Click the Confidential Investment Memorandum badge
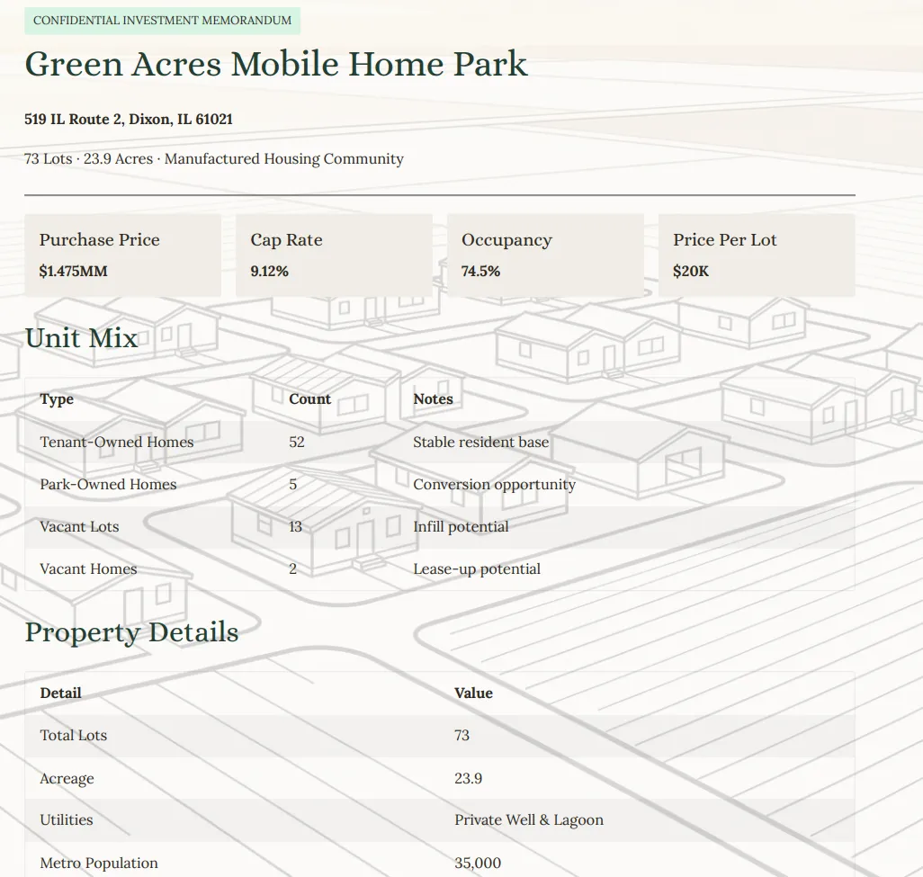Image resolution: width=923 pixels, height=877 pixels. pos(163,21)
